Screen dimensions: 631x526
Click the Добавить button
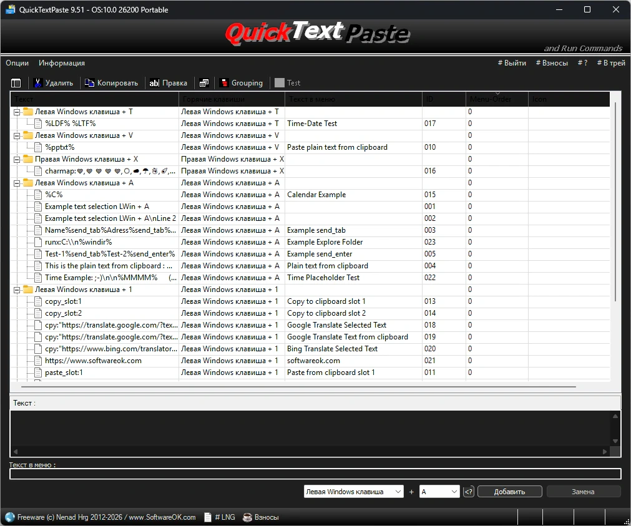[509, 492]
